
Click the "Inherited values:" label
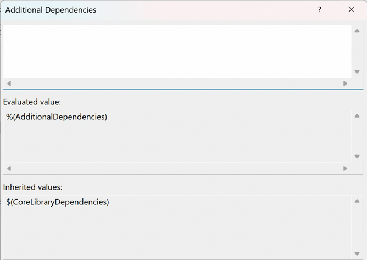[33, 187]
